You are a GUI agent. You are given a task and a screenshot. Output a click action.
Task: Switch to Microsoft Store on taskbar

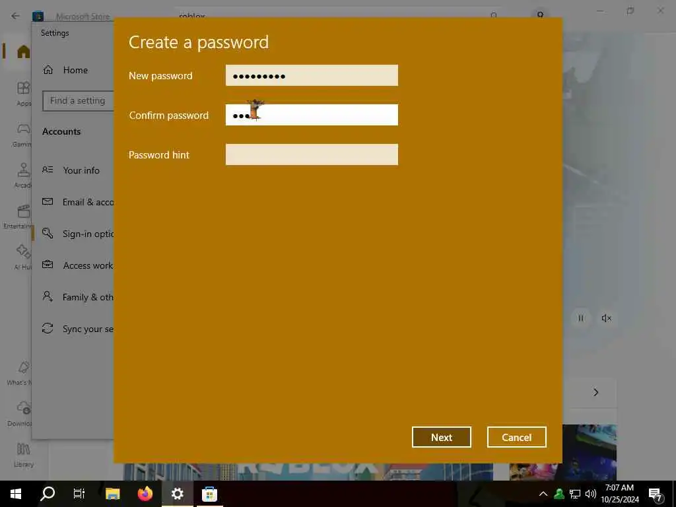(x=209, y=494)
